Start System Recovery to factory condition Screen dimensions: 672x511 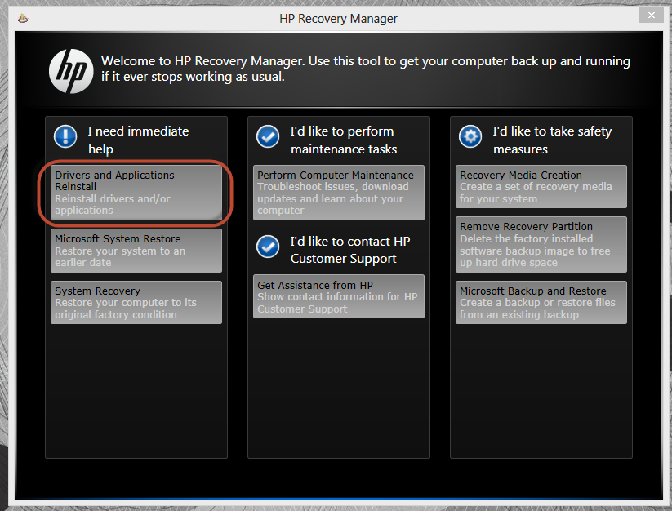point(136,302)
